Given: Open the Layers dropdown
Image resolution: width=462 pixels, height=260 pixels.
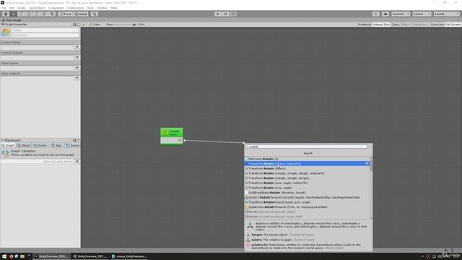Looking at the screenshot, I should point(422,14).
